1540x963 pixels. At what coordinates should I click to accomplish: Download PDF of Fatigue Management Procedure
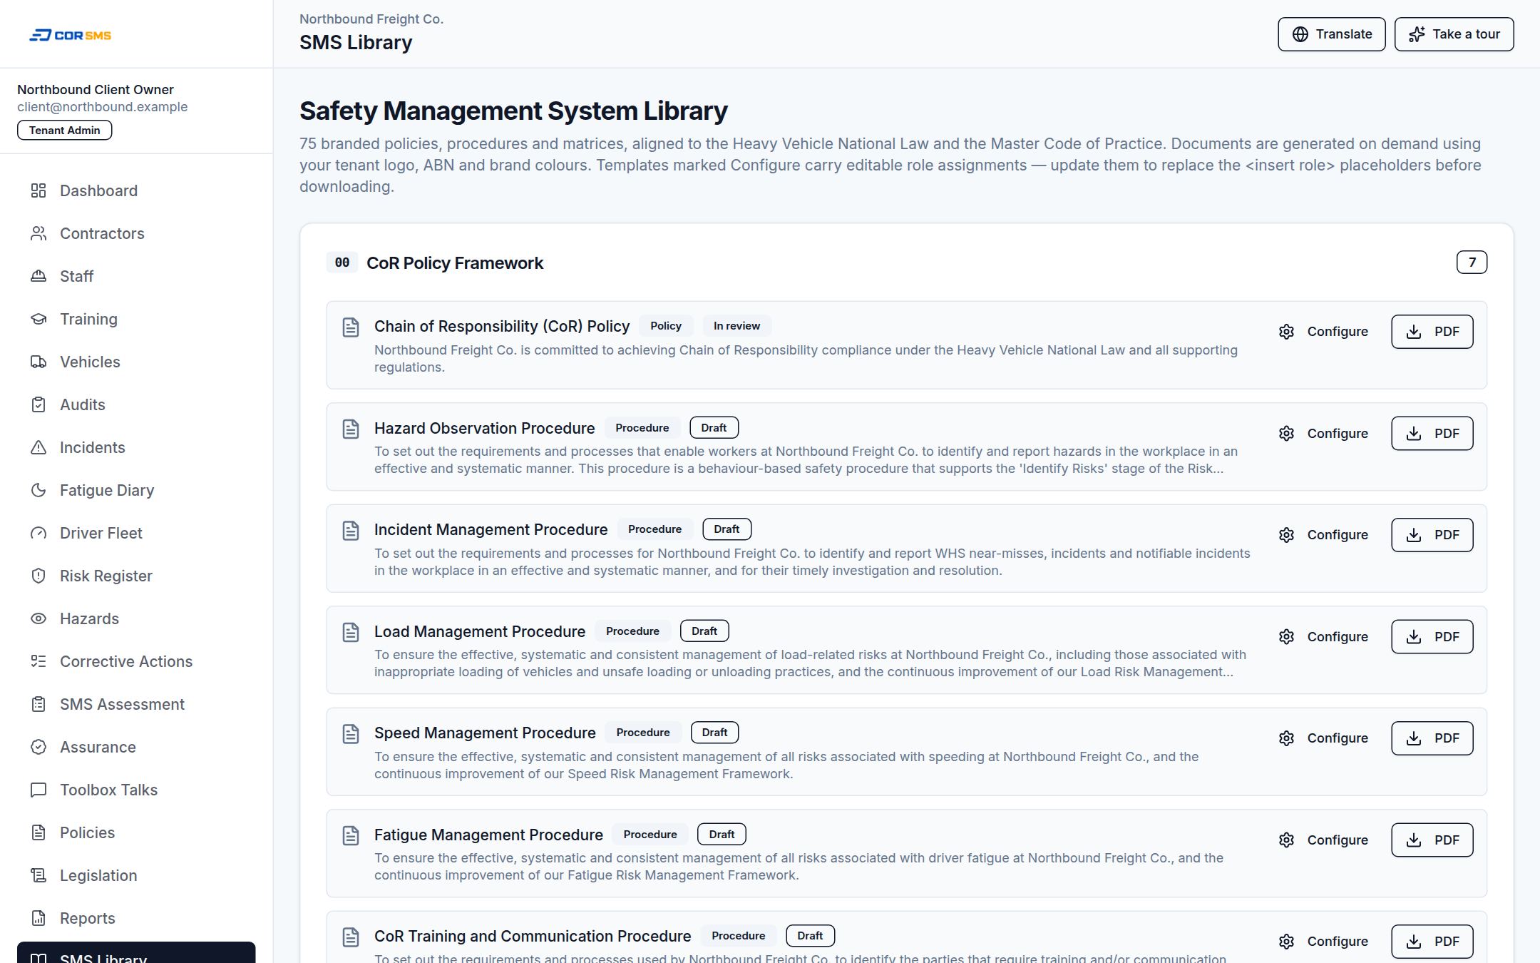(x=1432, y=840)
